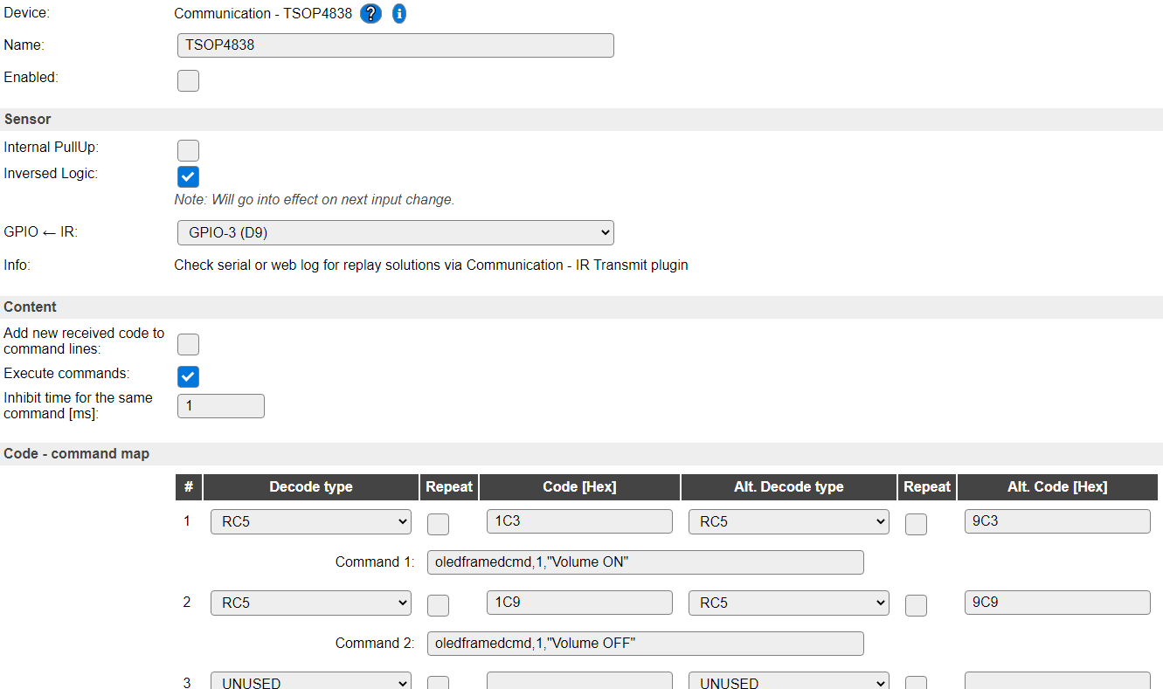The height and width of the screenshot is (689, 1163).
Task: Edit Command 2 Volume OFF field
Action: pos(646,644)
